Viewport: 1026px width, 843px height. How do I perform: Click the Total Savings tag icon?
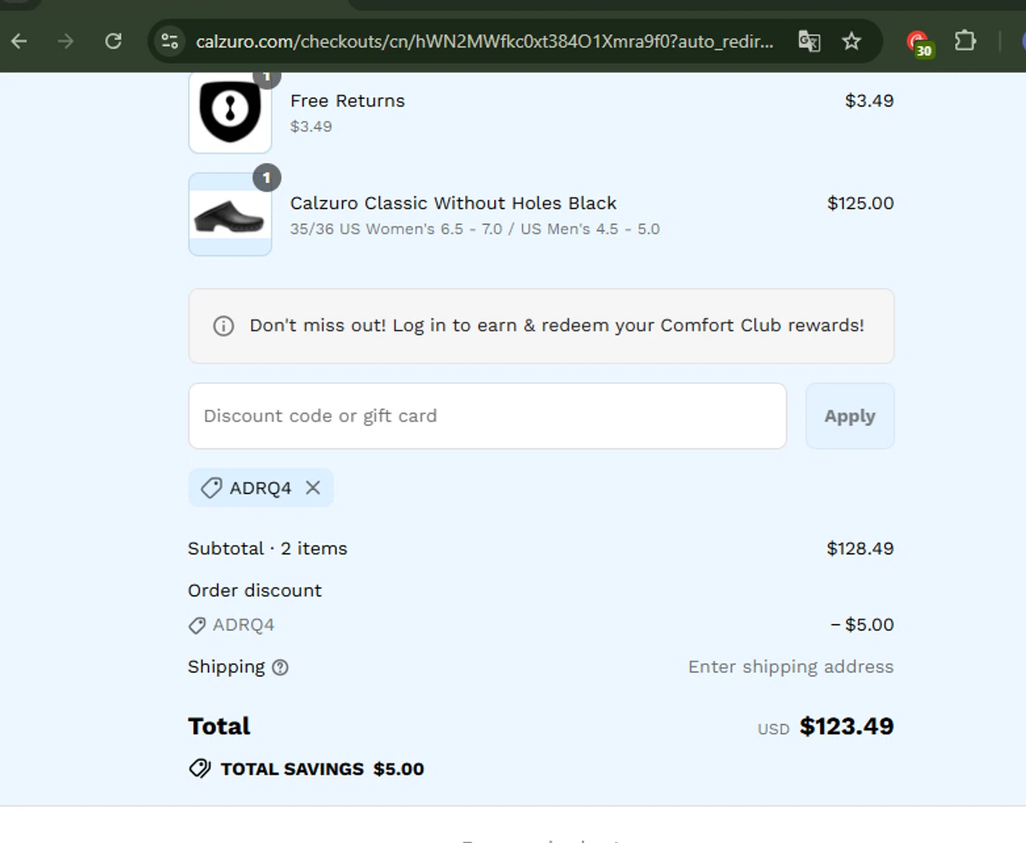200,768
